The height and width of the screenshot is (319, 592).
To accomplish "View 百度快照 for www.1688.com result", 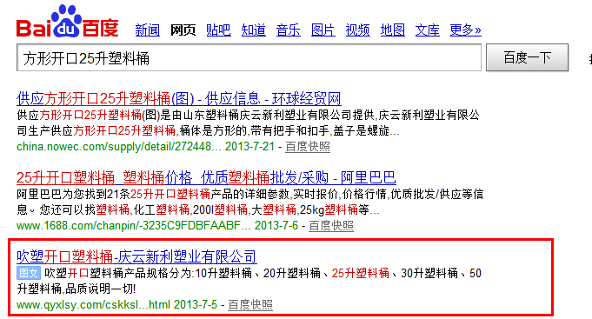I will pos(331,226).
